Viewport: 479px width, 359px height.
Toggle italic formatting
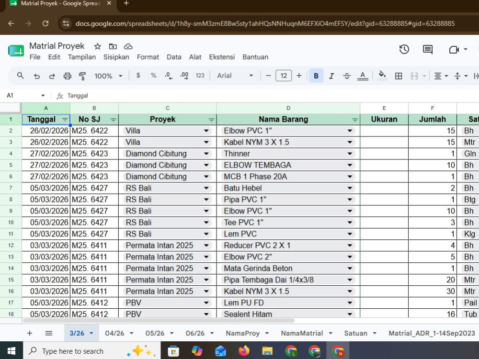click(331, 76)
